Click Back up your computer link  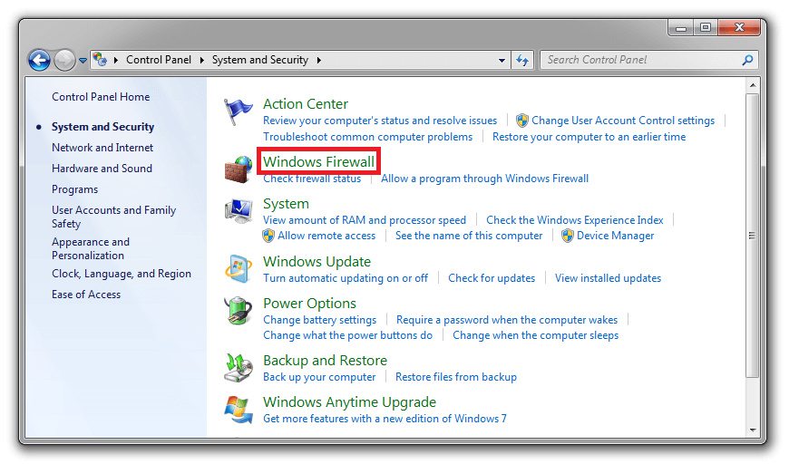pyautogui.click(x=319, y=377)
